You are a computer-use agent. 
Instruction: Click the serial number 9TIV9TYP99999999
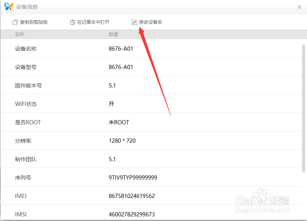click(133, 178)
